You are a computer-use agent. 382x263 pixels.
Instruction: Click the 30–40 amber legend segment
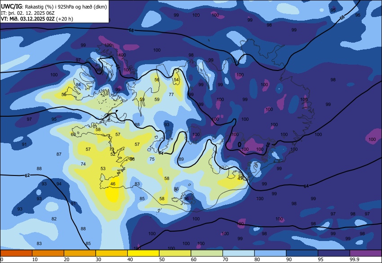coord(111,253)
